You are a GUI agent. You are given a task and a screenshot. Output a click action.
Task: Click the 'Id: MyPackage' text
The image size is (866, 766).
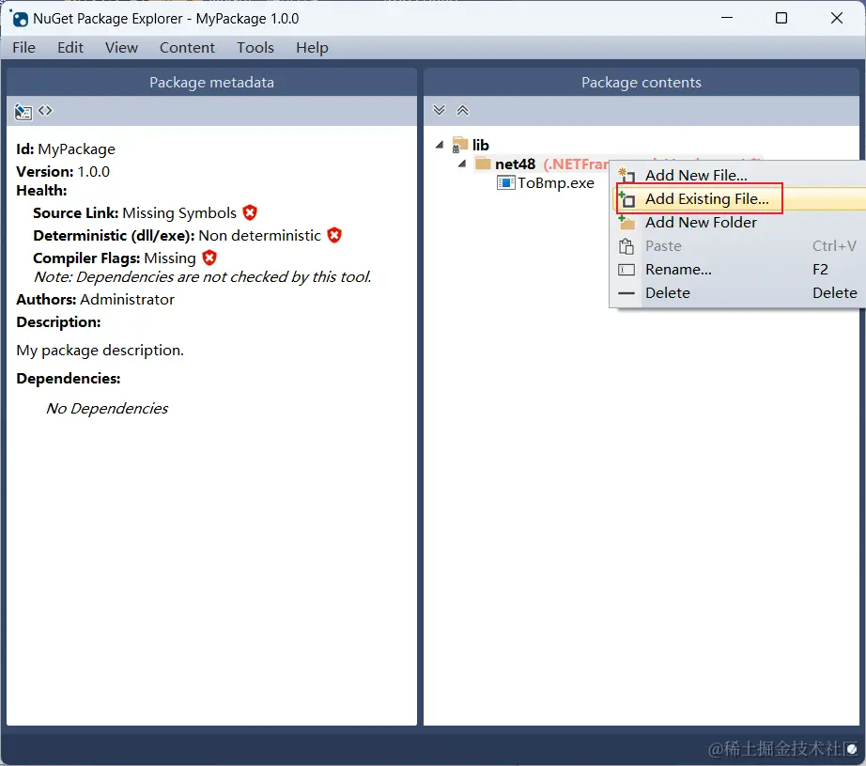click(x=66, y=149)
